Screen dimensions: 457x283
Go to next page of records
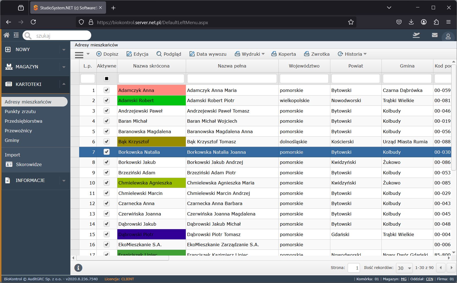click(451, 268)
